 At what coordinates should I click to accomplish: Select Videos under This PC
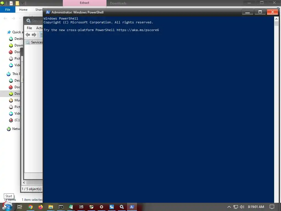pyautogui.click(x=15, y=113)
